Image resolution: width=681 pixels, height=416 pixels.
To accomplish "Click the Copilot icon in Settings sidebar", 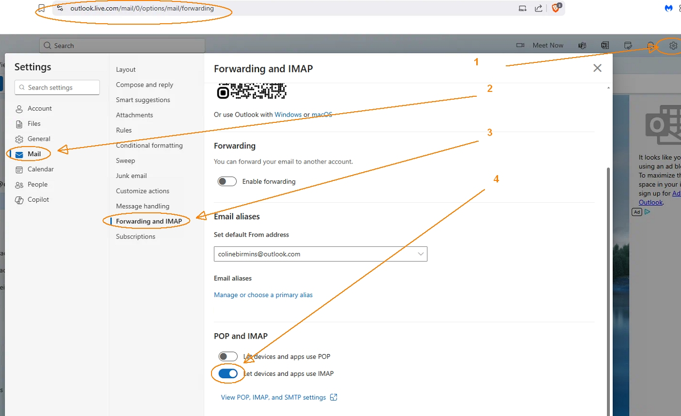I will click(x=19, y=200).
